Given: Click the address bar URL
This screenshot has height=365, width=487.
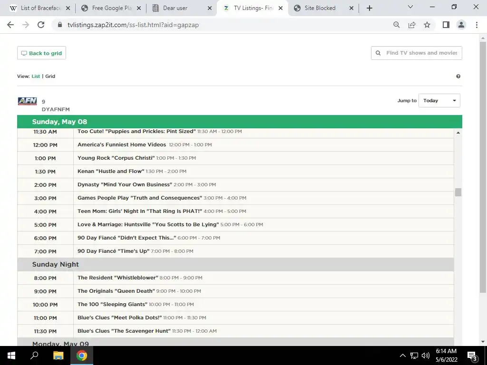Looking at the screenshot, I should tap(133, 25).
